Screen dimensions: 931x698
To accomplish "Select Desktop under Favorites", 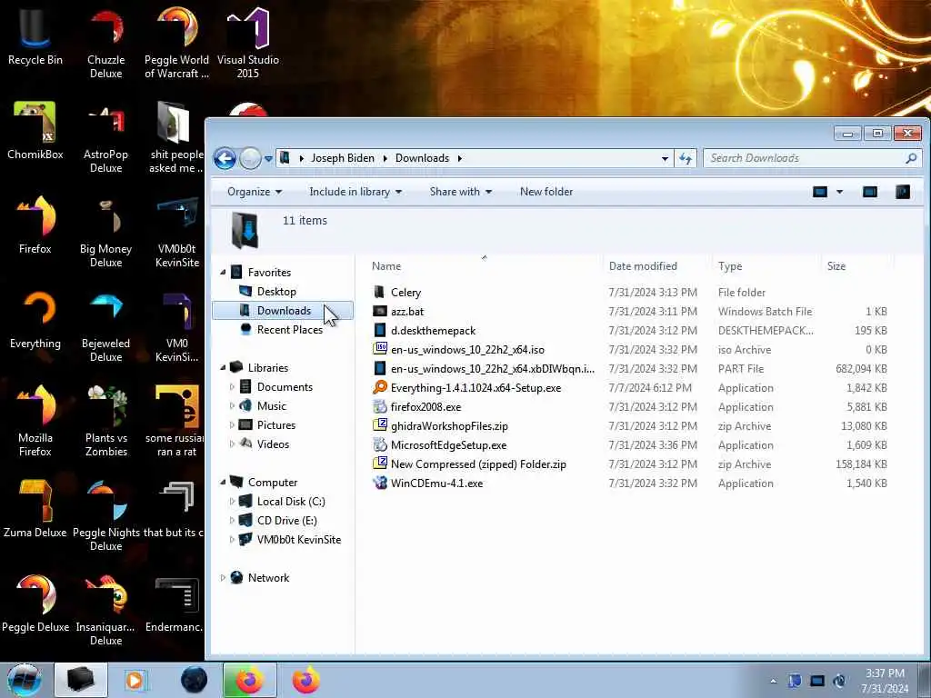I will 276,292.
